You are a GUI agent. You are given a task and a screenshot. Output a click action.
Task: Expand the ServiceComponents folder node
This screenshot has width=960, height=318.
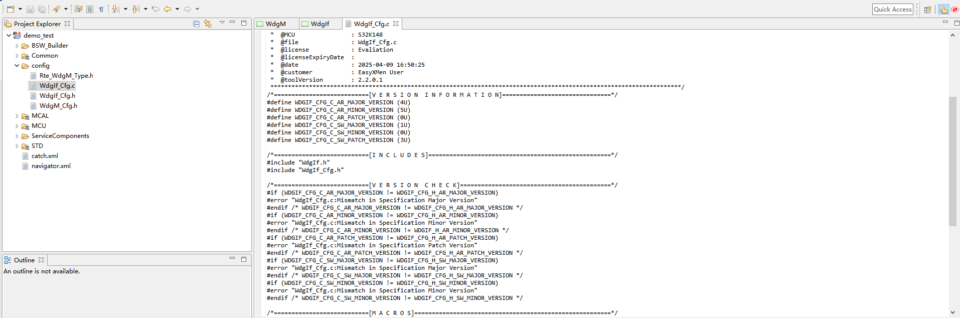click(17, 136)
